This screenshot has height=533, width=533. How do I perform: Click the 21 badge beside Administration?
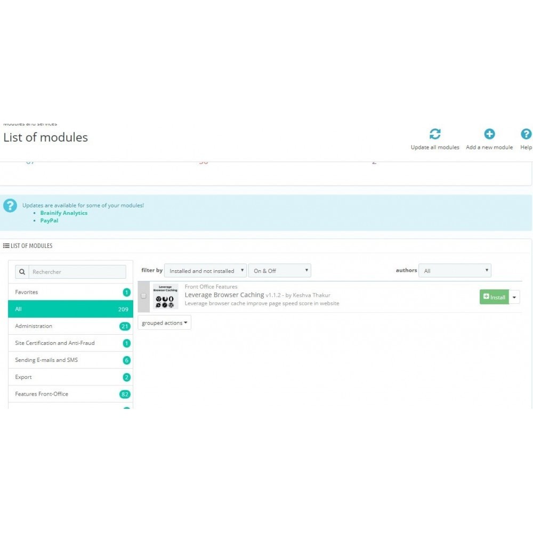tap(125, 326)
